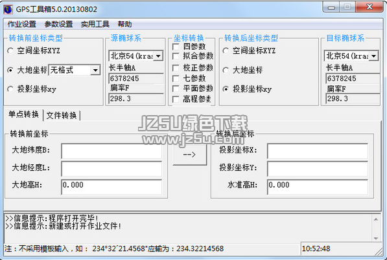387x260 pixels.
Task: Expand the 无格式 format dropdown
Action: coord(95,70)
